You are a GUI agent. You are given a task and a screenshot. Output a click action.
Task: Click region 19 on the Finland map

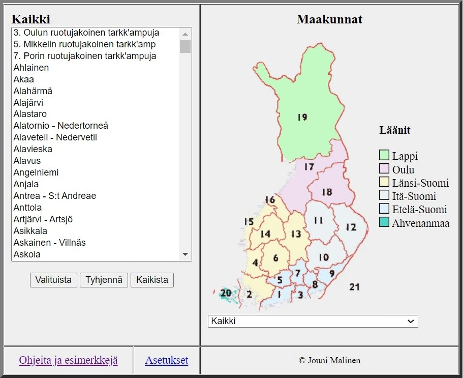302,117
